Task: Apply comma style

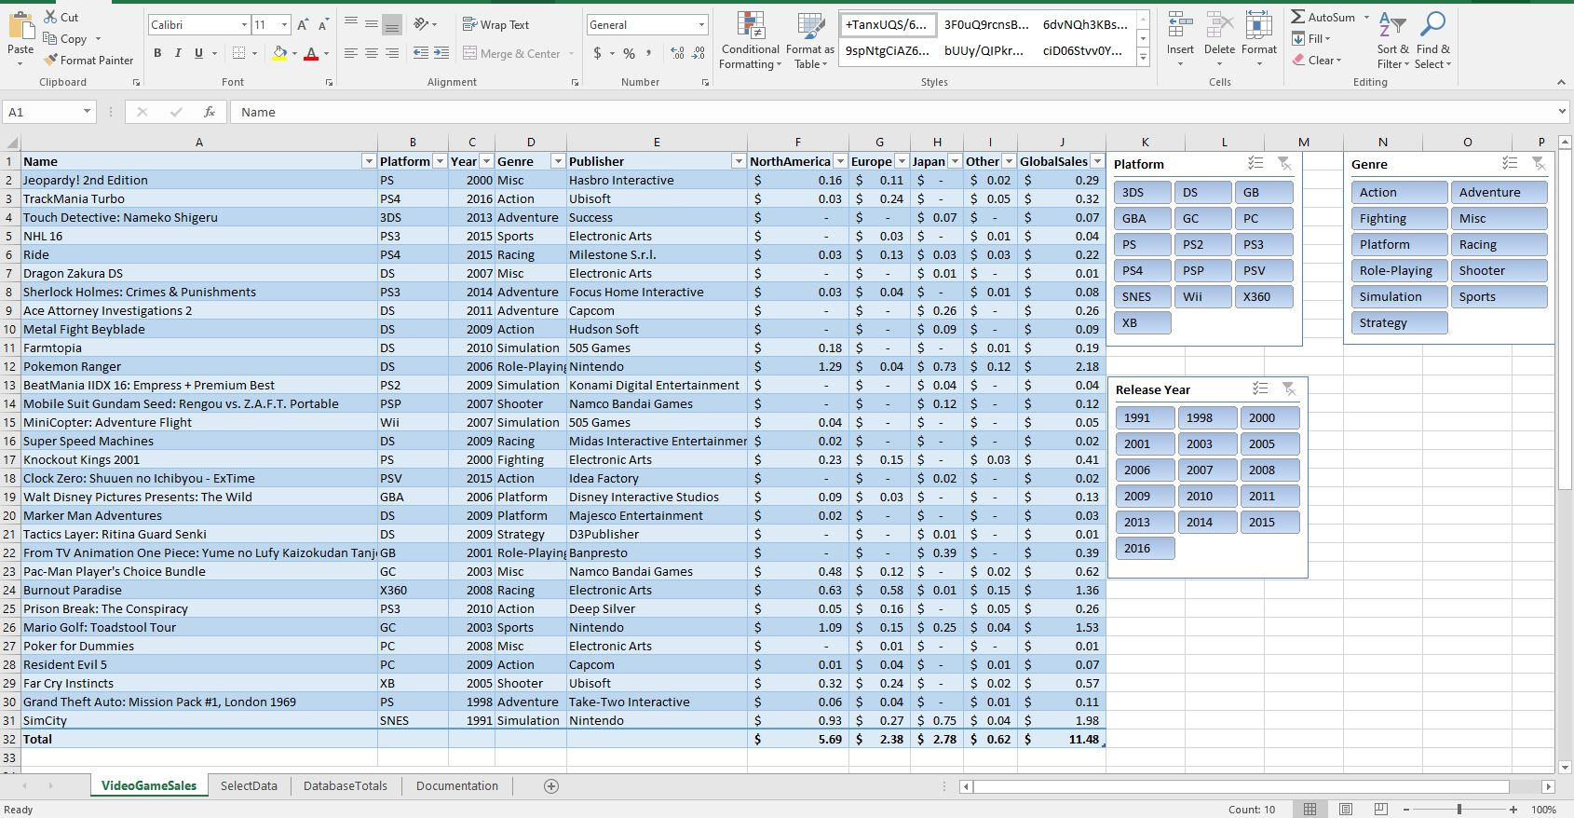Action: point(648,53)
